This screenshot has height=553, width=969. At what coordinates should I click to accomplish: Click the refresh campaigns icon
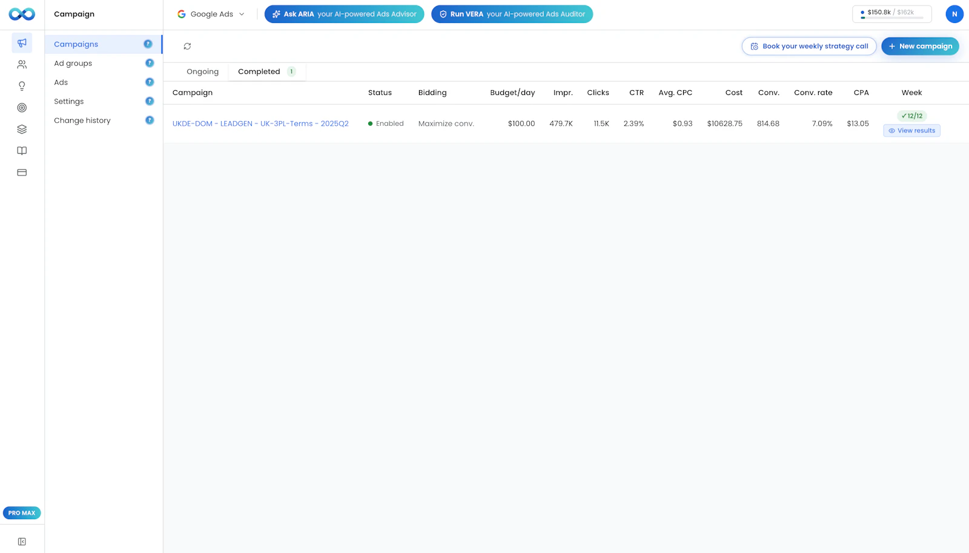pos(187,46)
